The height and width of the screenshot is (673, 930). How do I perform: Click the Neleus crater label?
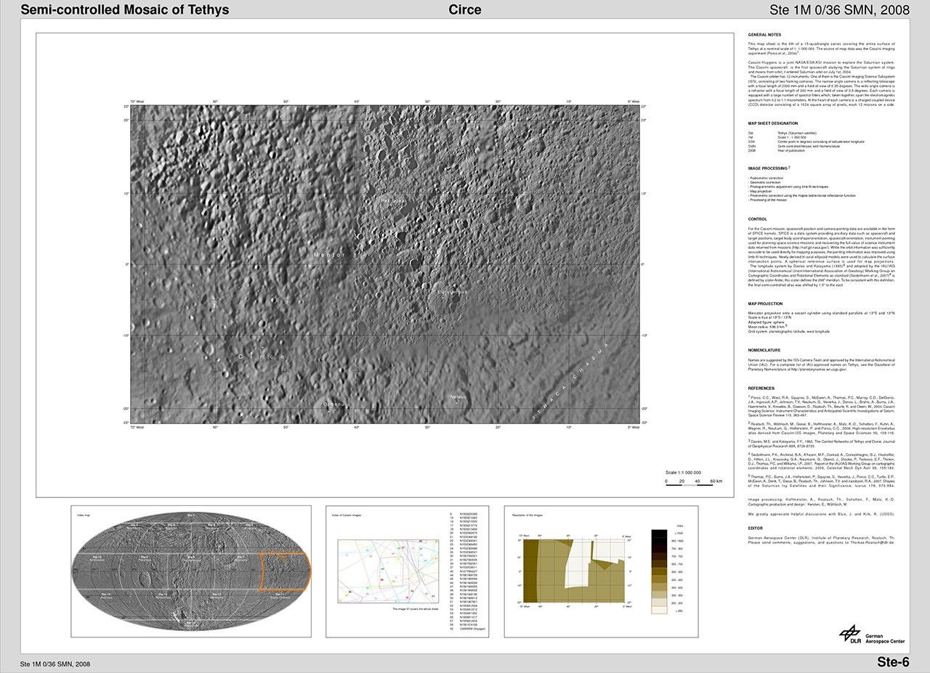458,396
